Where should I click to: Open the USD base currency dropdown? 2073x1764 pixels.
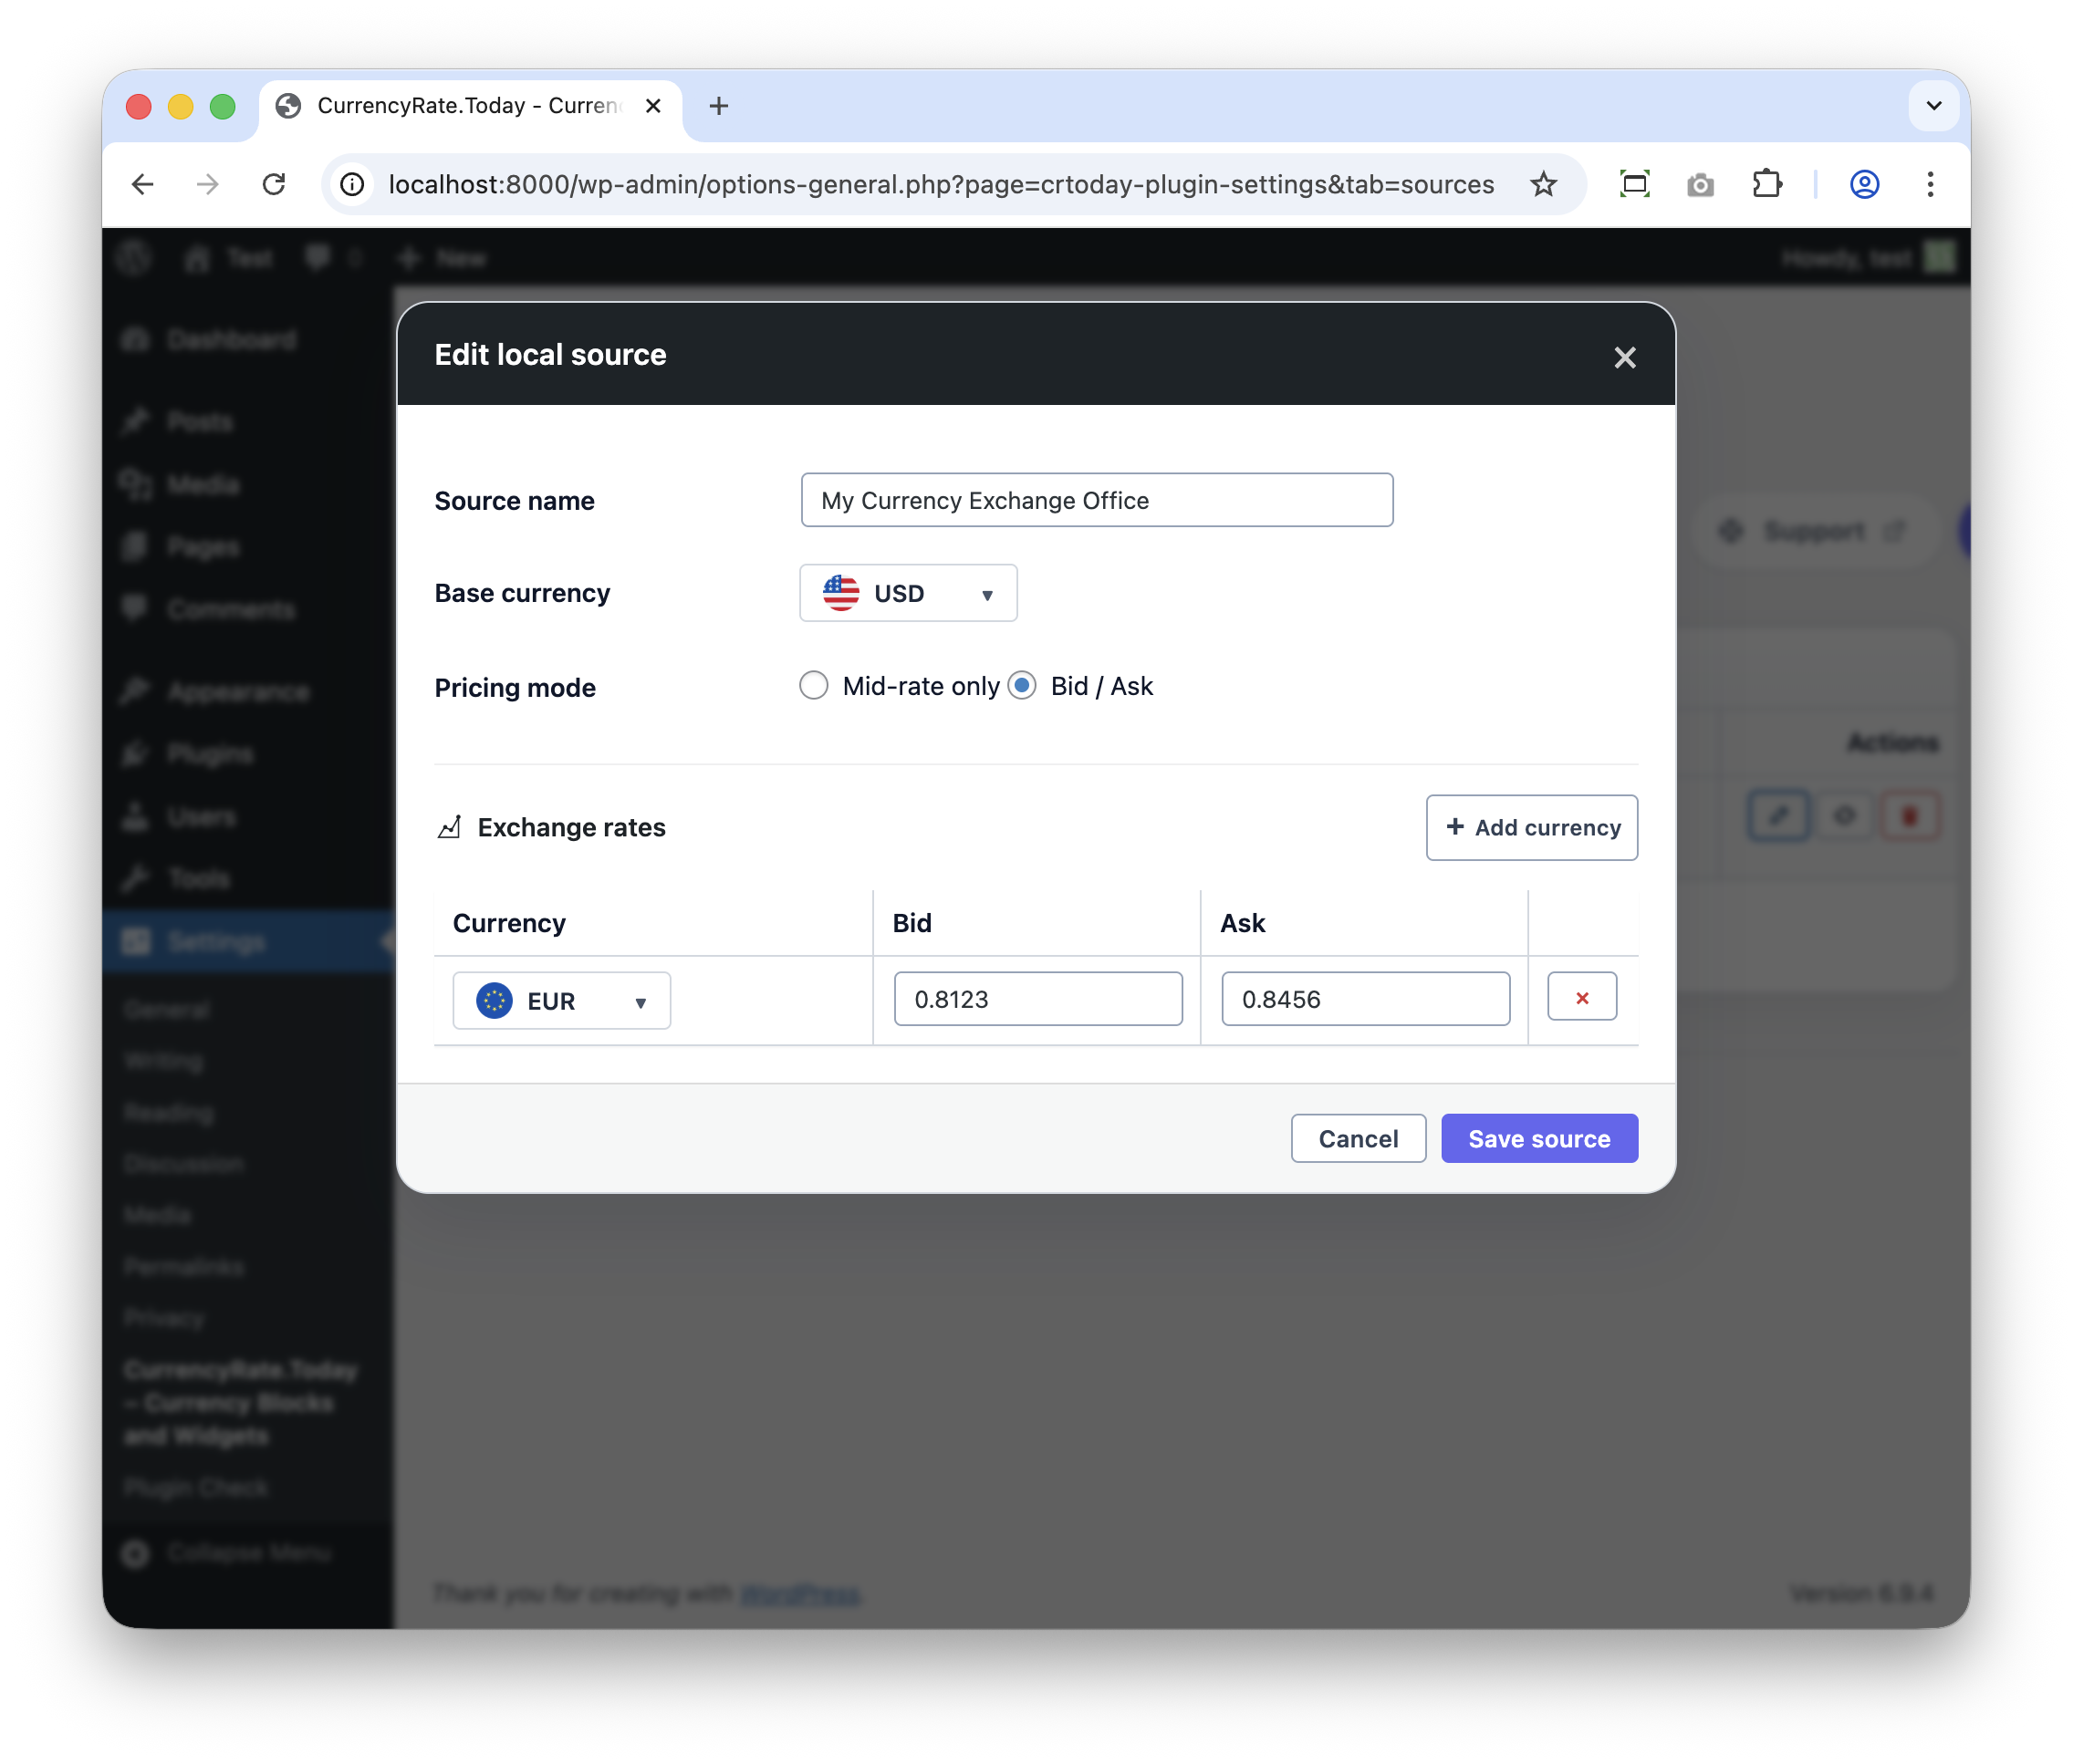908,593
